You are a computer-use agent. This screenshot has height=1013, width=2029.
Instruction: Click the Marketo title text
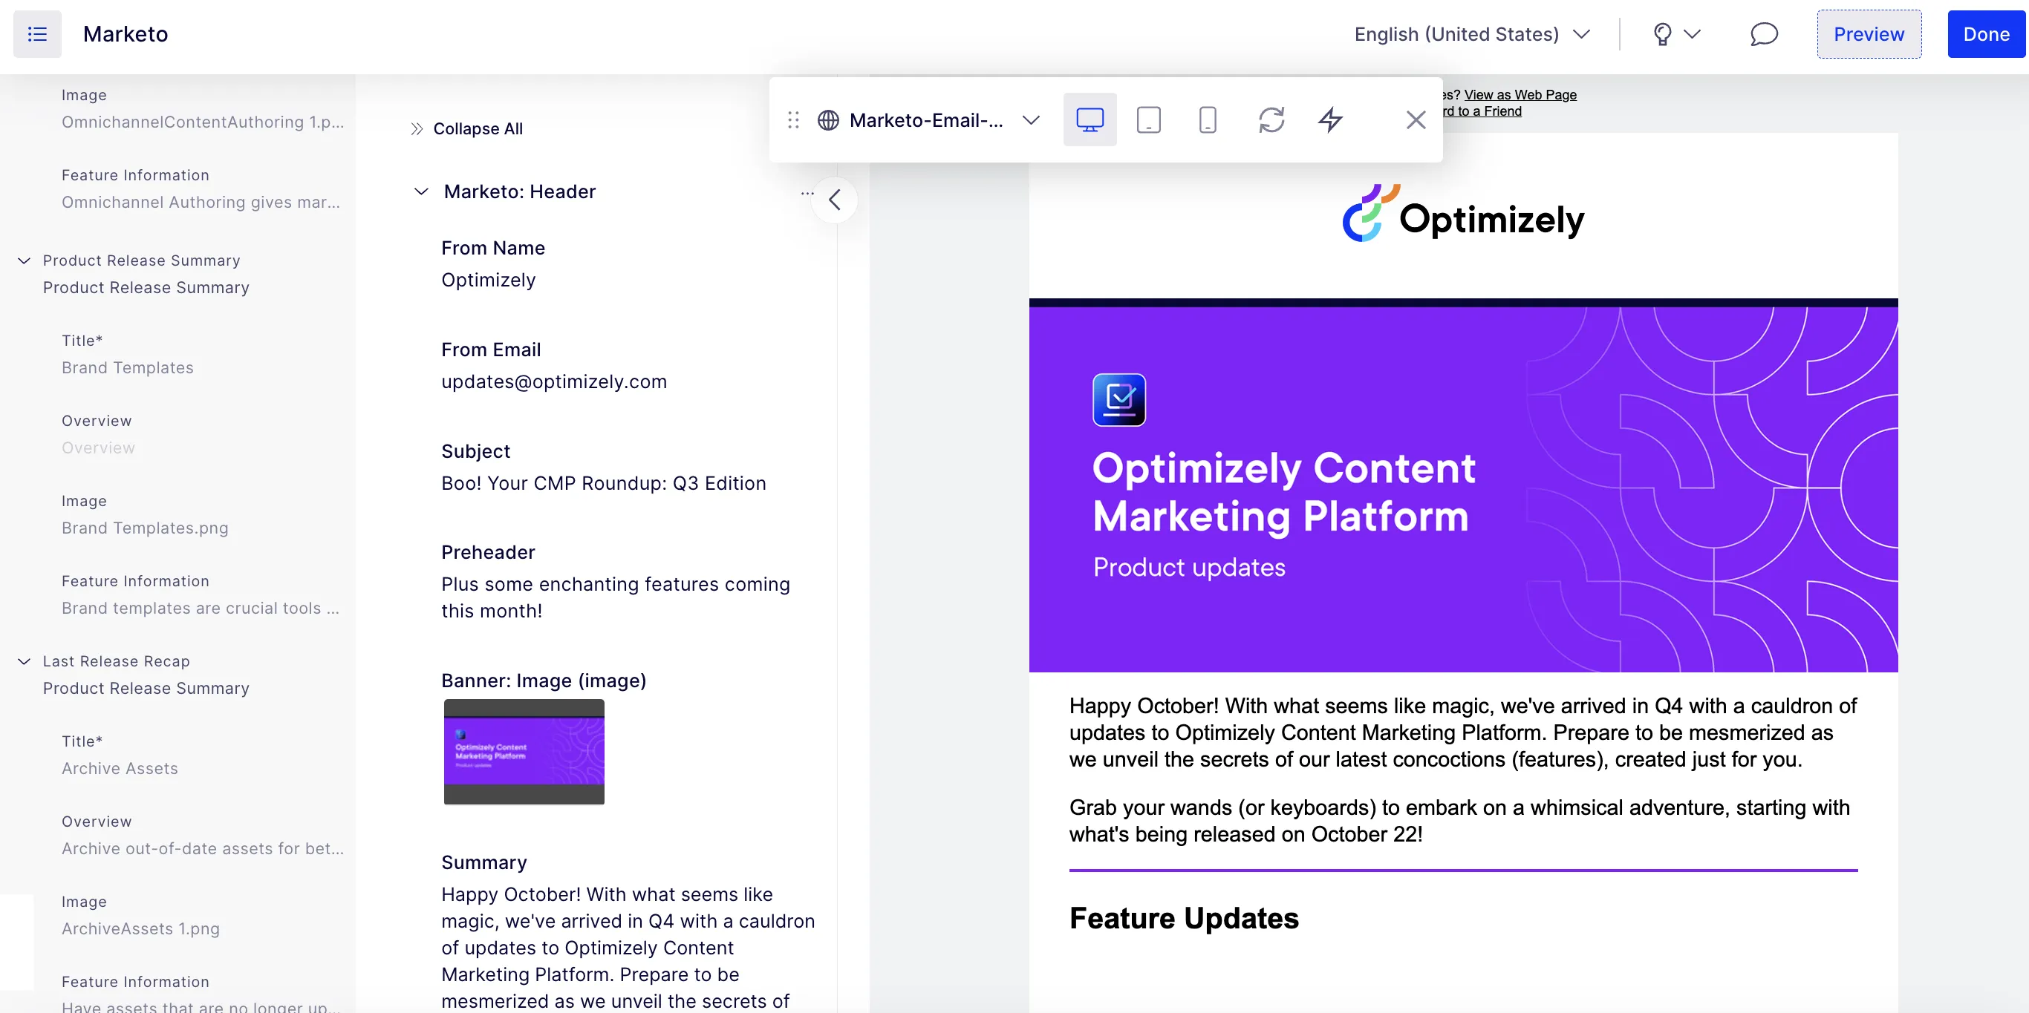(x=126, y=34)
